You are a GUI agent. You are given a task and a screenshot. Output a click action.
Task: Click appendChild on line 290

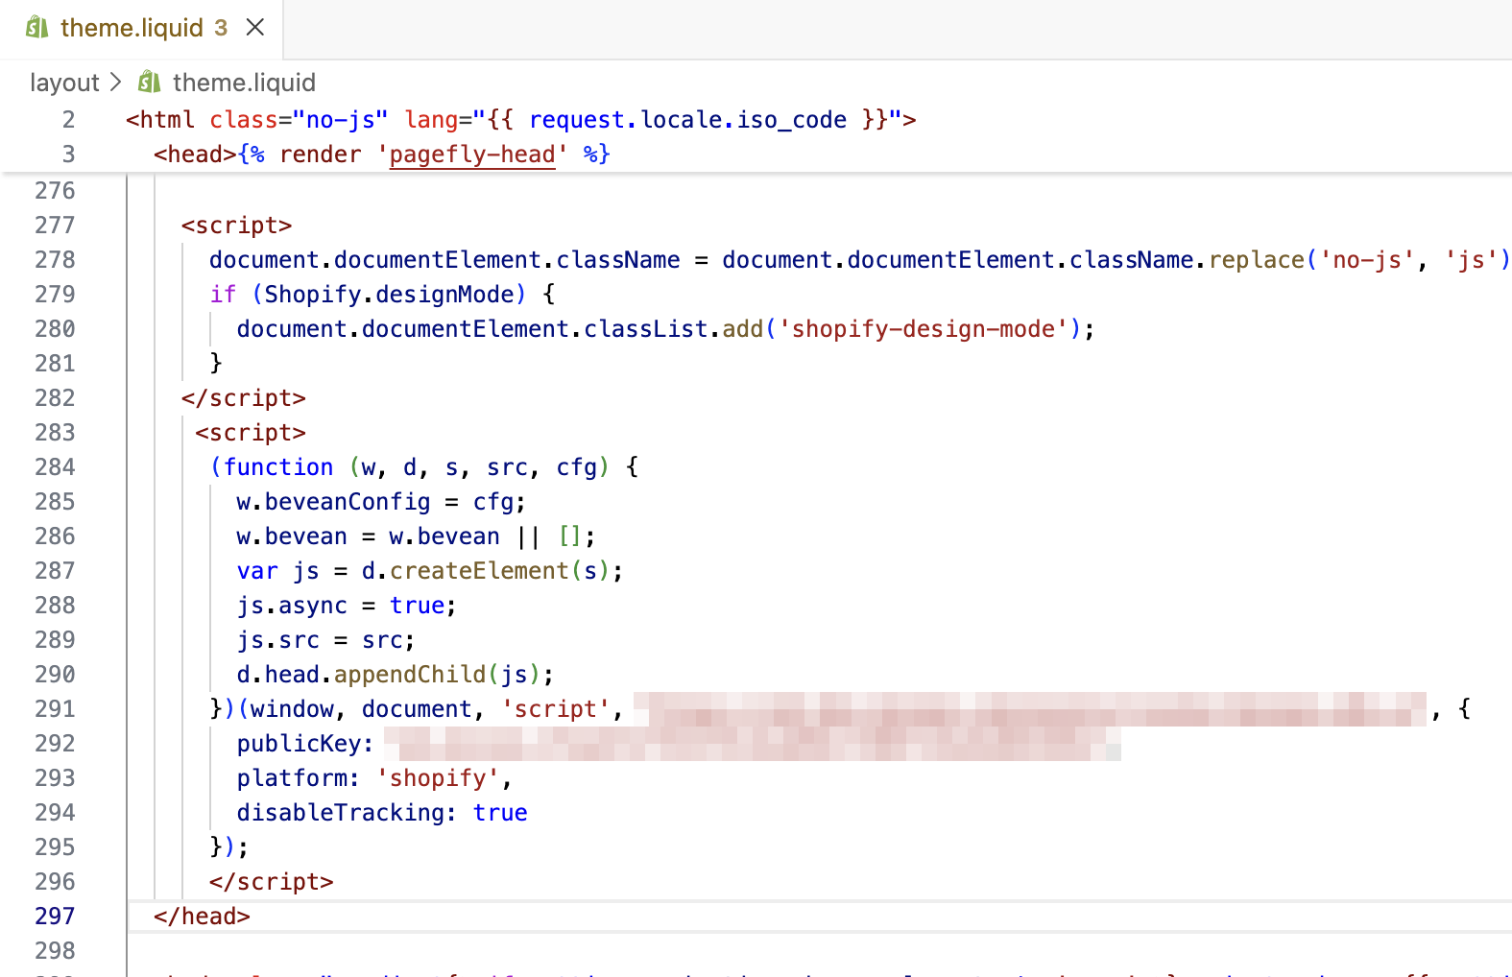tap(410, 675)
